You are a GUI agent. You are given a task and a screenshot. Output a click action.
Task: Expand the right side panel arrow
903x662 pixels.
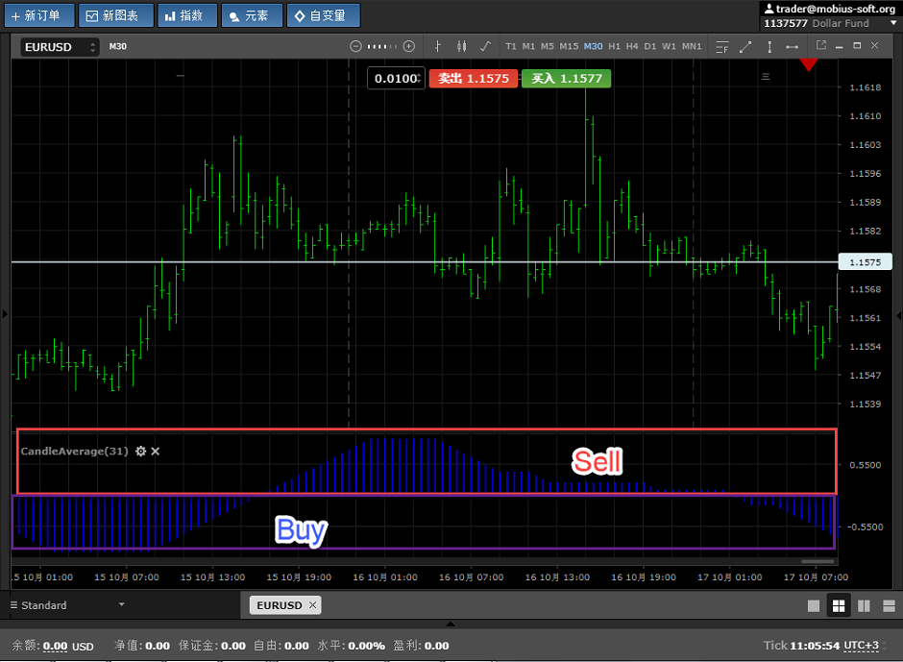[898, 315]
